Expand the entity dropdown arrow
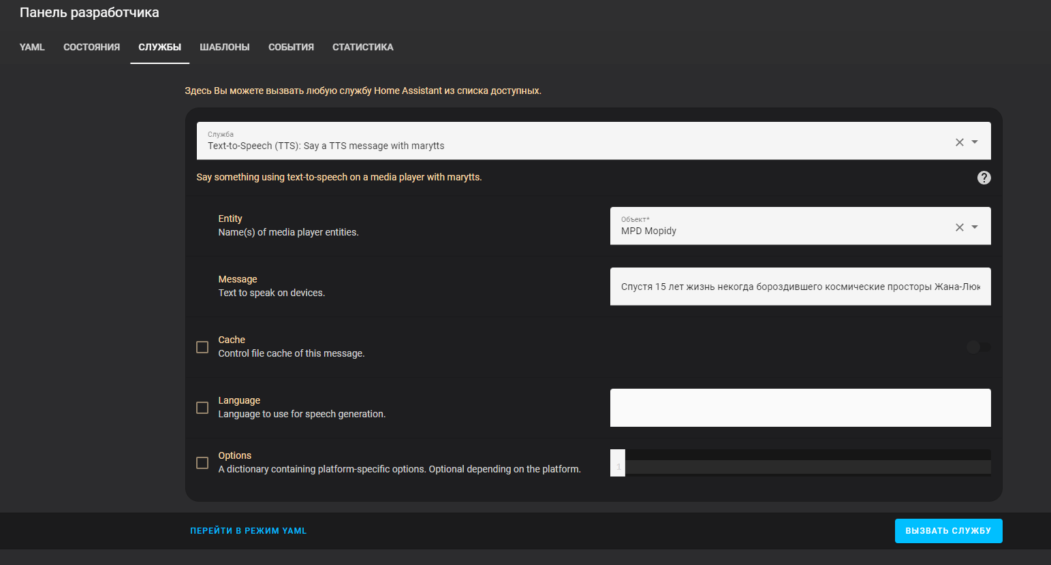This screenshot has width=1051, height=565. point(975,227)
